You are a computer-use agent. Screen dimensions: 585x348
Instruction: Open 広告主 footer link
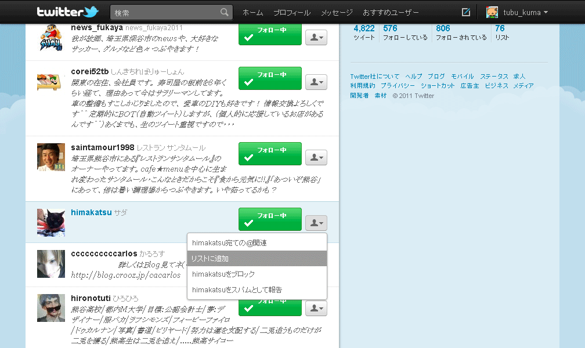pyautogui.click(x=470, y=86)
